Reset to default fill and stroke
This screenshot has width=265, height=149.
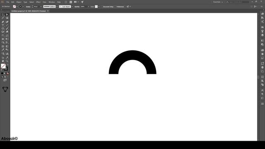click(2, 70)
